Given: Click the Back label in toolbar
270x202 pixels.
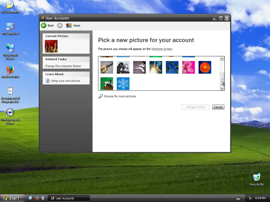Looking at the screenshot, I should (x=51, y=26).
